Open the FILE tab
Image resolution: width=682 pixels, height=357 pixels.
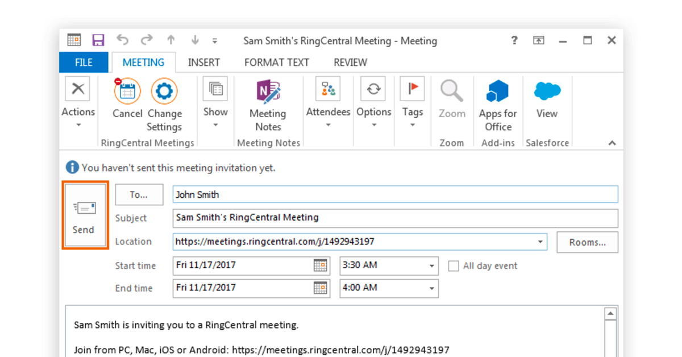click(x=84, y=63)
